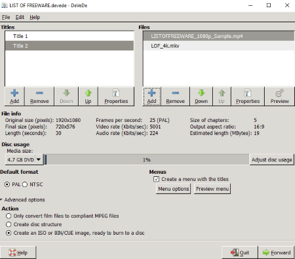Remove the selected title

[39, 96]
